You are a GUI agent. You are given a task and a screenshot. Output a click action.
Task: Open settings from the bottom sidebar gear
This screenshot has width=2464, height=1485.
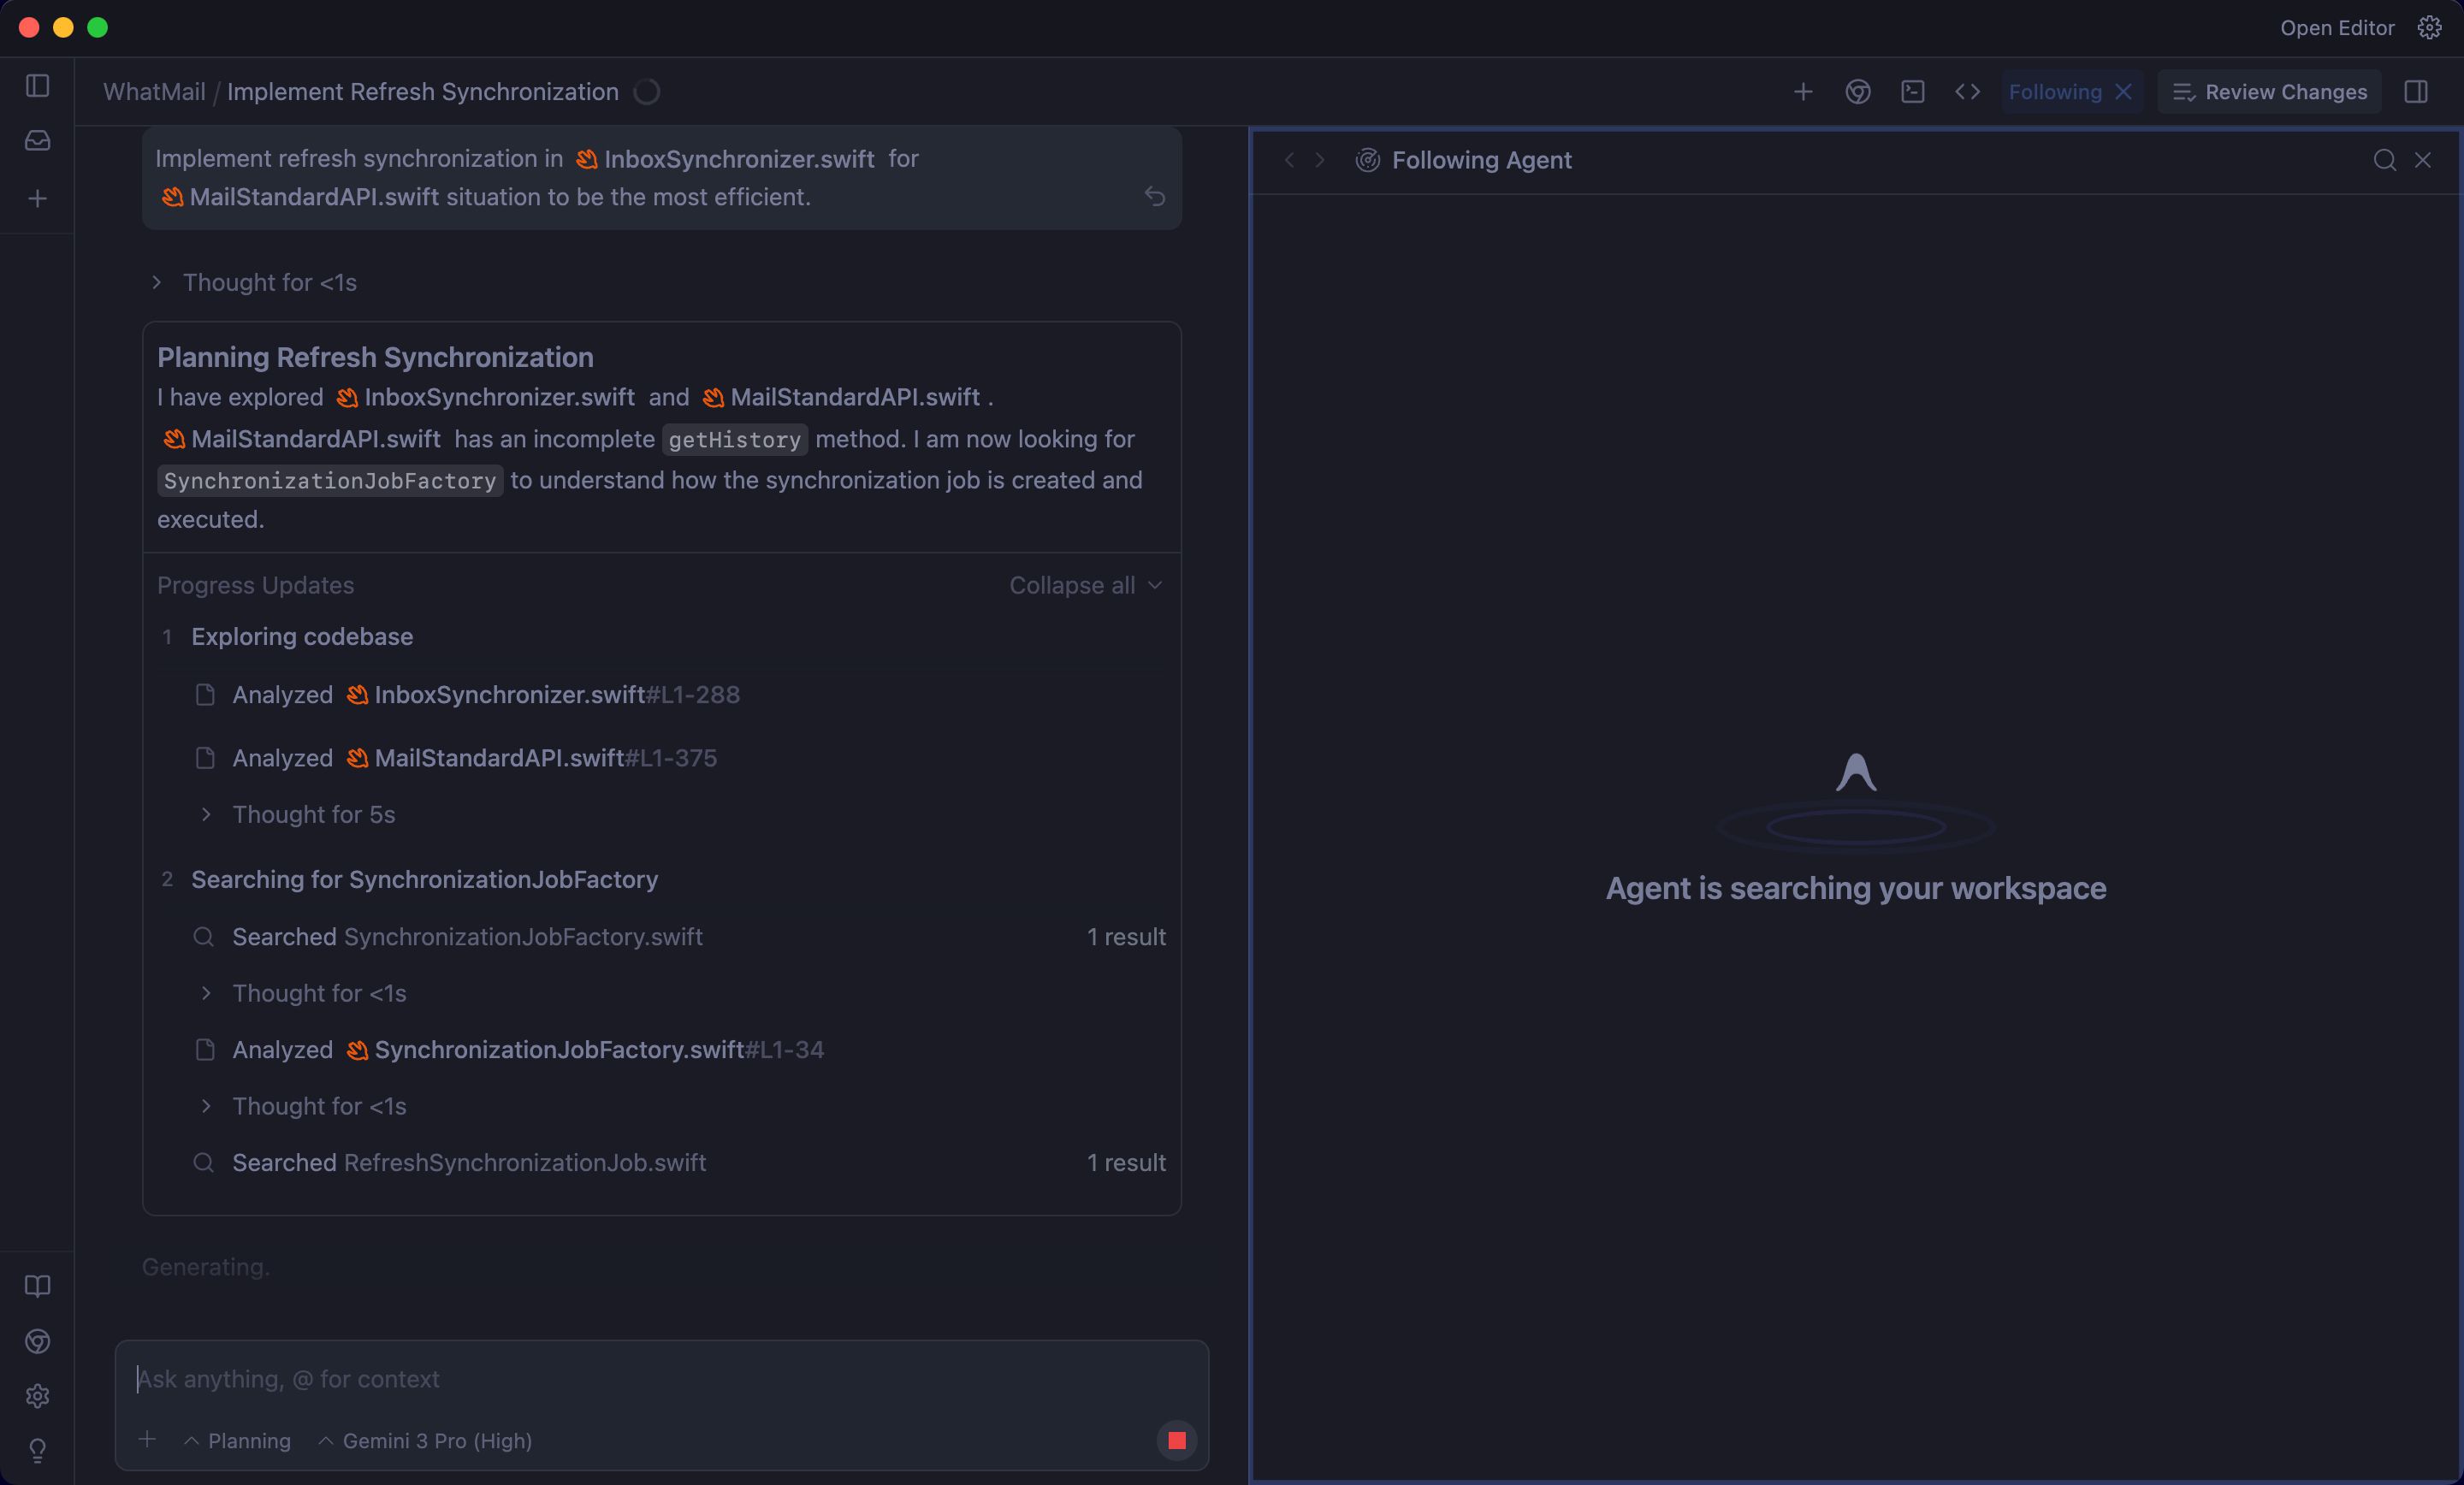coord(37,1397)
